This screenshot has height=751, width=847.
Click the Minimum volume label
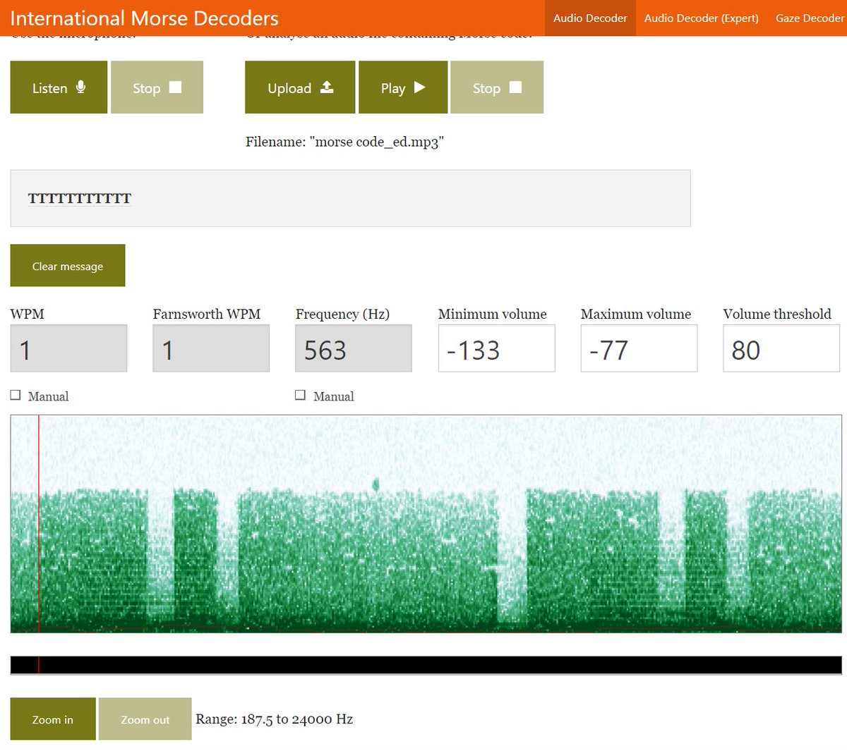click(x=493, y=314)
